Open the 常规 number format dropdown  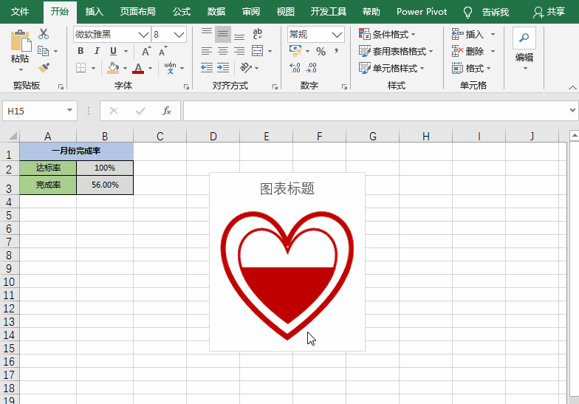tap(337, 35)
